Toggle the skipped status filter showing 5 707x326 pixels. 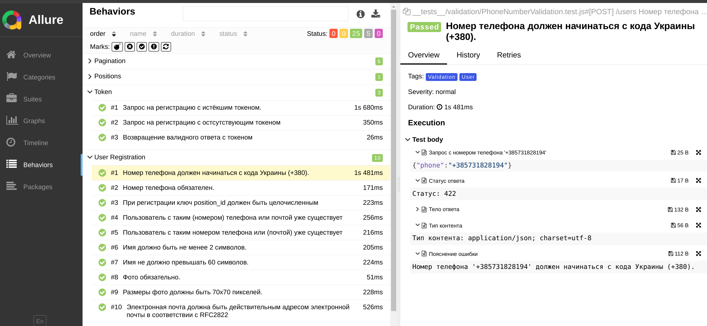[x=368, y=34]
